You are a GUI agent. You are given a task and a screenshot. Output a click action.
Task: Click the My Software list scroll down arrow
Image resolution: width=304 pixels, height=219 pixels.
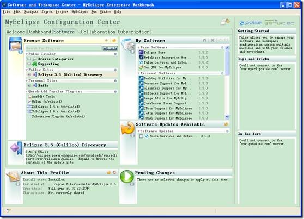[x=227, y=117]
